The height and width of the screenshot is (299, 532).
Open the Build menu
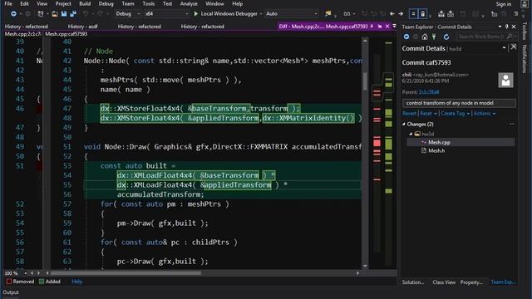pos(85,3)
